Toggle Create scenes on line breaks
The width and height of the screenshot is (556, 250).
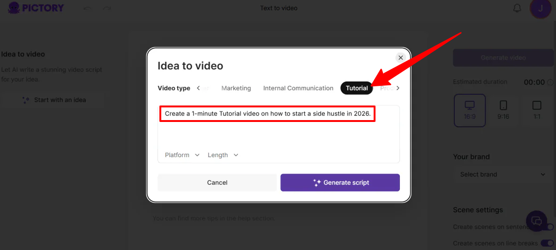click(x=547, y=243)
